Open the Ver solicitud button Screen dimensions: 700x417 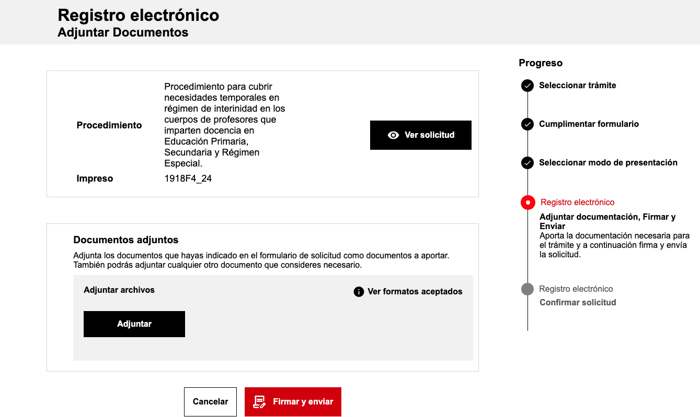(421, 135)
